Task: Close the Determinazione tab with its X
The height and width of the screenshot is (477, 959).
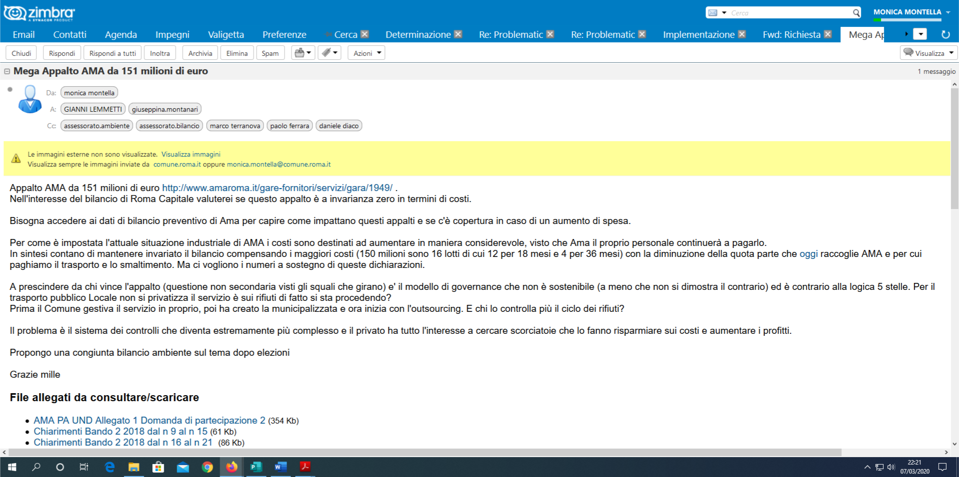Action: coord(458,34)
